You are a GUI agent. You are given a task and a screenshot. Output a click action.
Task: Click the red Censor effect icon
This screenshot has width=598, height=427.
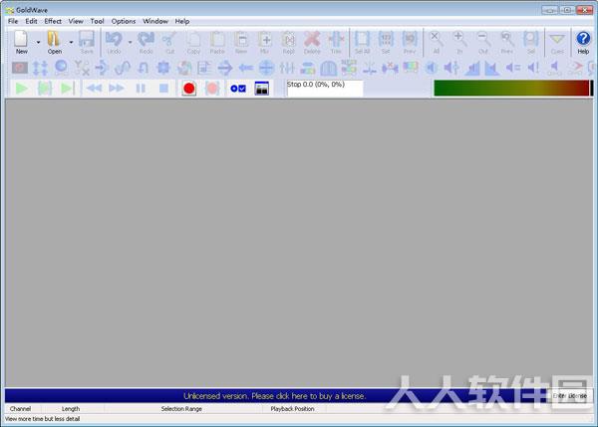click(20, 68)
